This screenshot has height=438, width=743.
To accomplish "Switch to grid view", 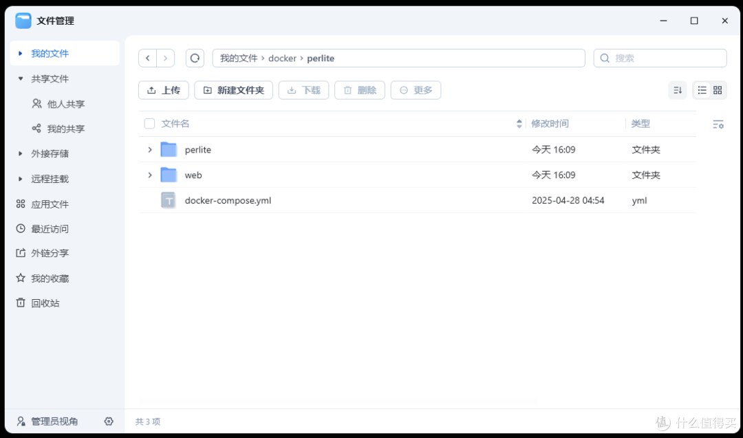I will point(717,90).
